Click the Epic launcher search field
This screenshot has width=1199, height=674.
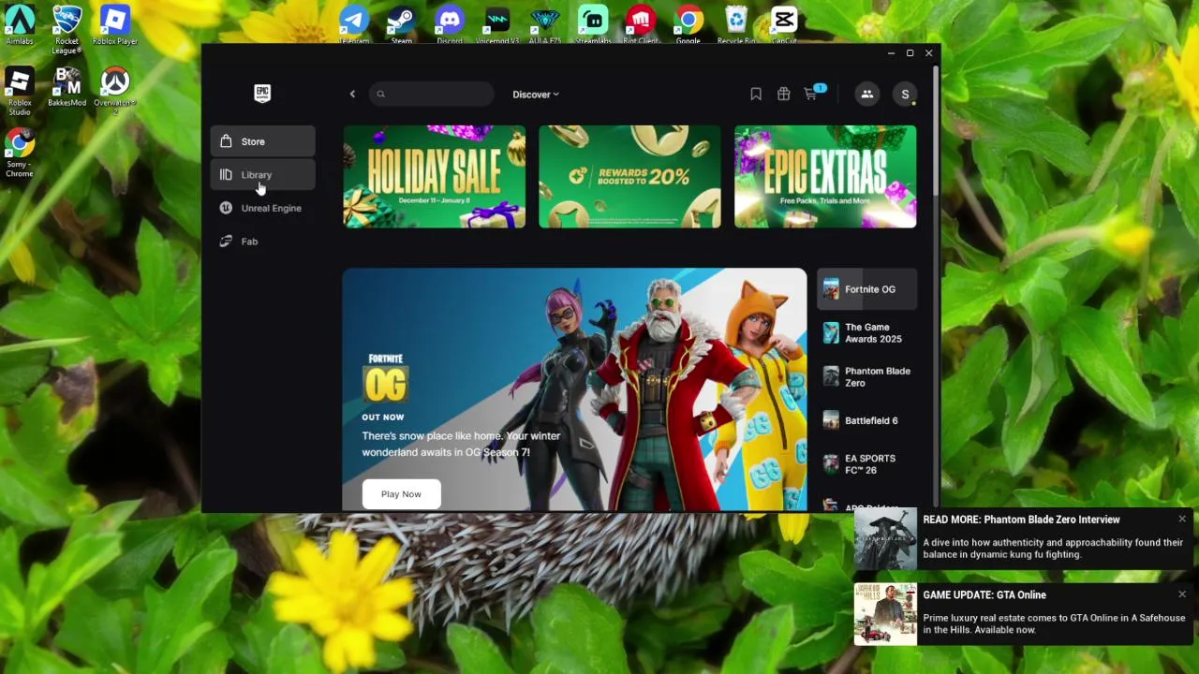click(431, 94)
